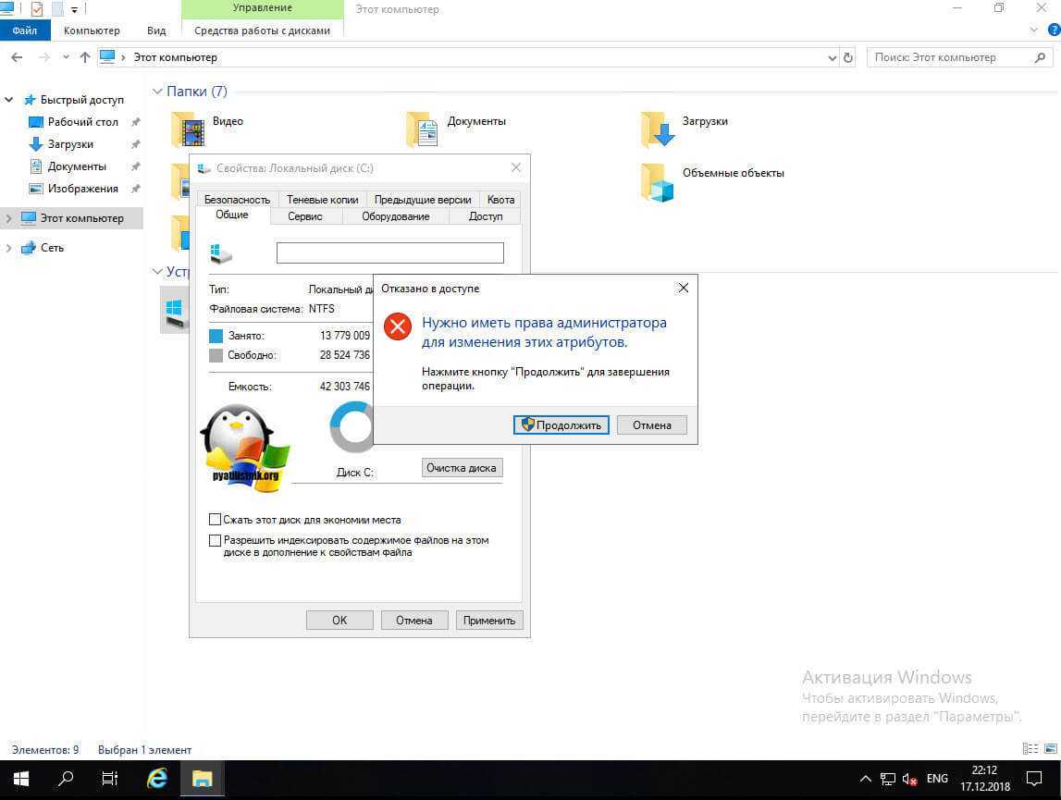Screen dimensions: 1061x800
Task: Open the Customize Quick Access Toolbar dropdown
Action: coord(74,9)
